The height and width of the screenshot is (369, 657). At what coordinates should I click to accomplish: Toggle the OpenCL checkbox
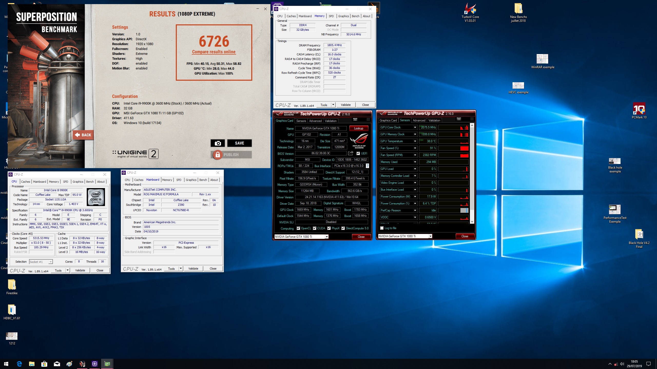(x=298, y=228)
